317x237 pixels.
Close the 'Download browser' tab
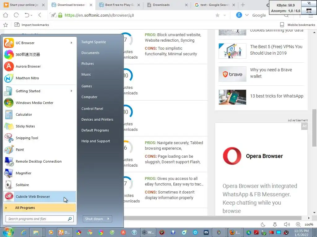pos(91,5)
